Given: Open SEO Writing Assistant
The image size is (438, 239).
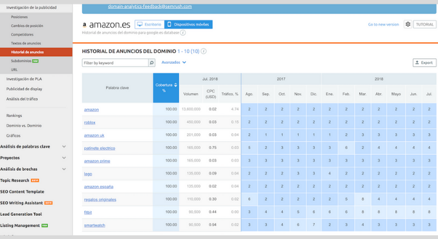Looking at the screenshot, I should (x=22, y=203).
